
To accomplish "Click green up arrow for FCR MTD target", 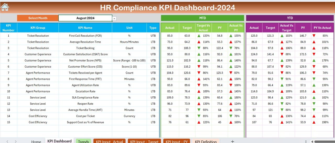I will [x=199, y=36].
